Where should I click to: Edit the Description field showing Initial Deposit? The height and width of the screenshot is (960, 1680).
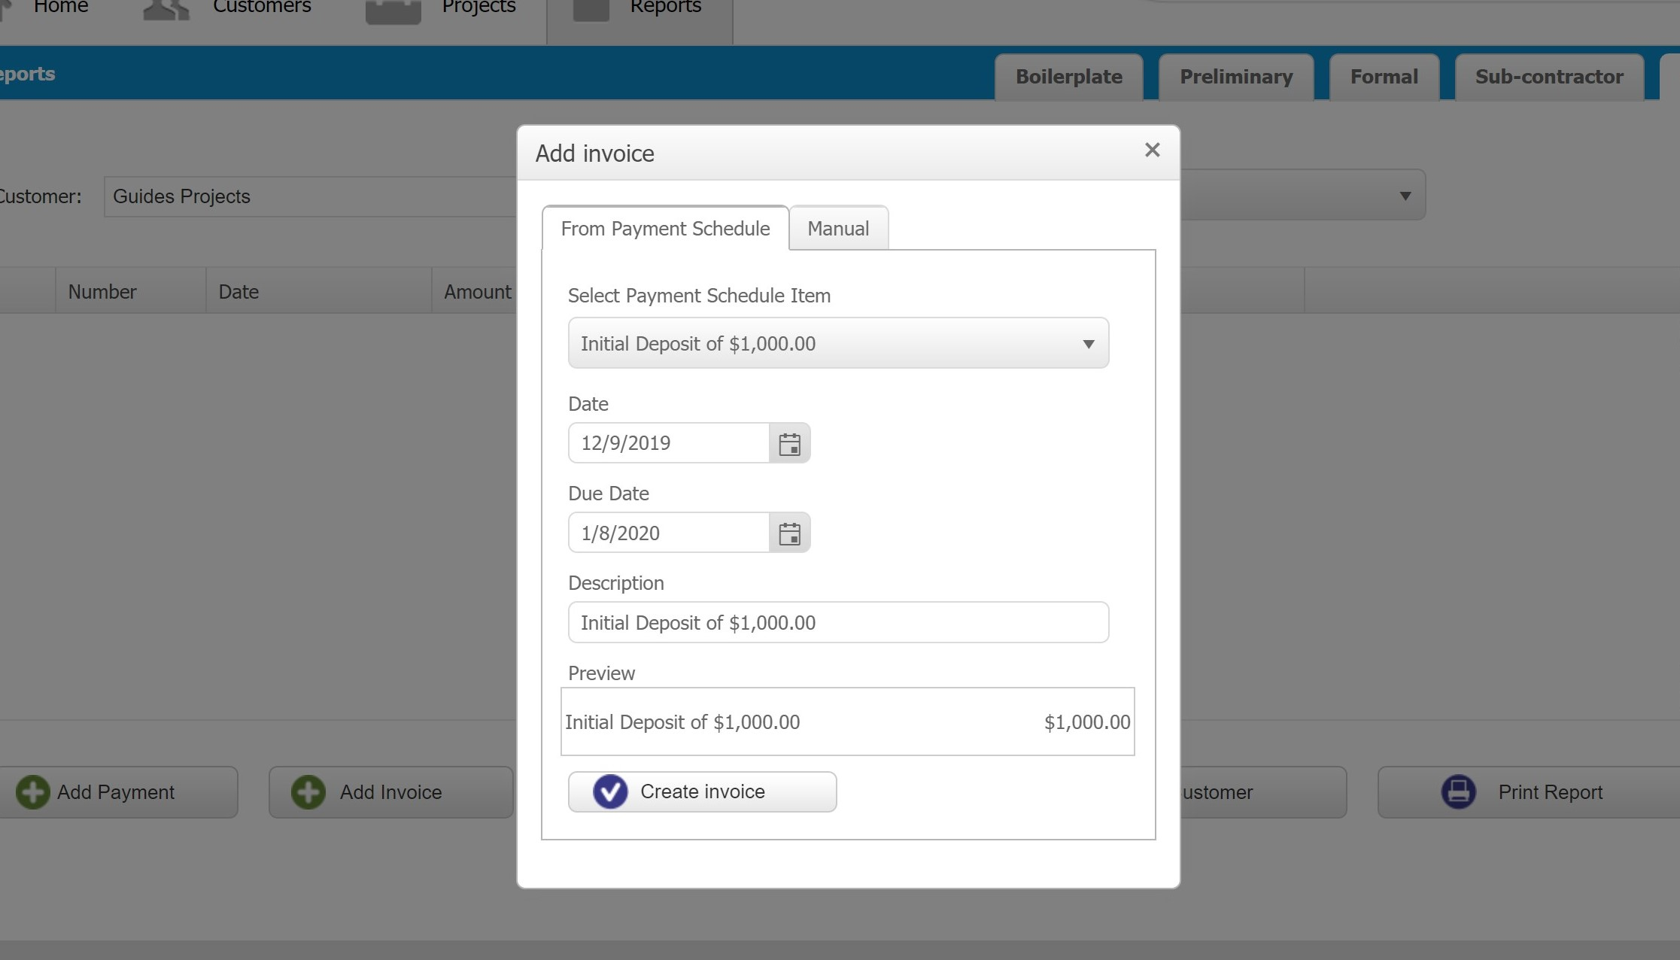(x=838, y=622)
